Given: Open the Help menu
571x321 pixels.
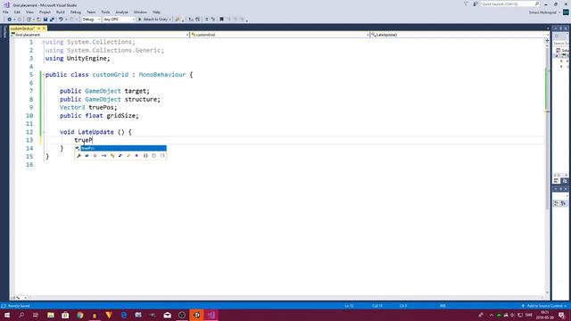Looking at the screenshot, I should (156, 12).
